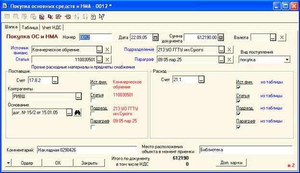Click the first disabled new-row toolbar icon
This screenshot has width=300, height=173.
pos(7,17)
